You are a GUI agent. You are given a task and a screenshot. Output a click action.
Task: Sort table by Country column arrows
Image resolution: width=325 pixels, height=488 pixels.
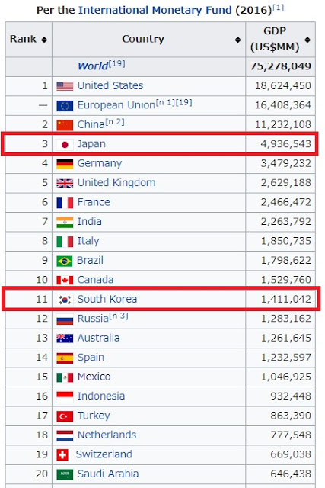tap(237, 40)
